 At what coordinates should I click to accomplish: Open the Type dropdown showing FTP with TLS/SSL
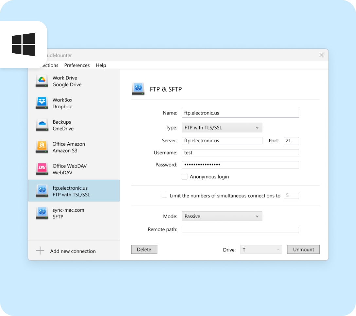coord(222,128)
